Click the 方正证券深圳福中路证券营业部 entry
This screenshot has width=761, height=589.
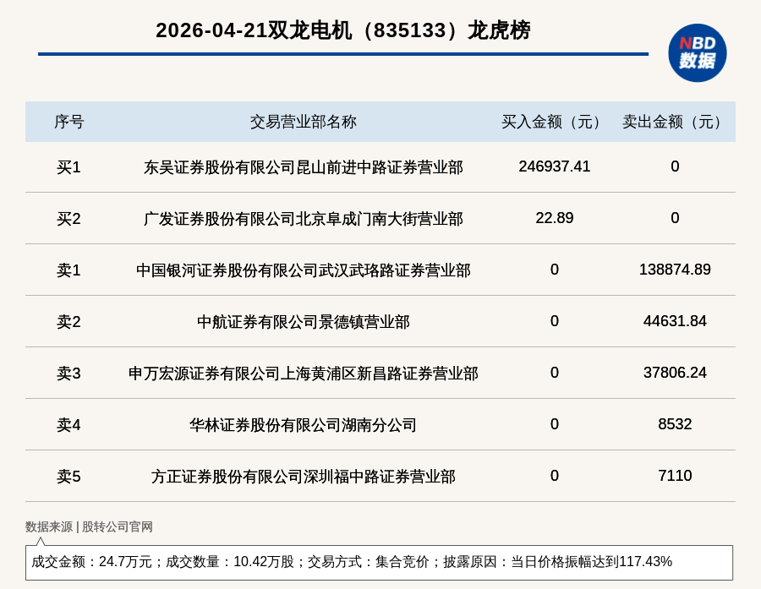pos(303,477)
